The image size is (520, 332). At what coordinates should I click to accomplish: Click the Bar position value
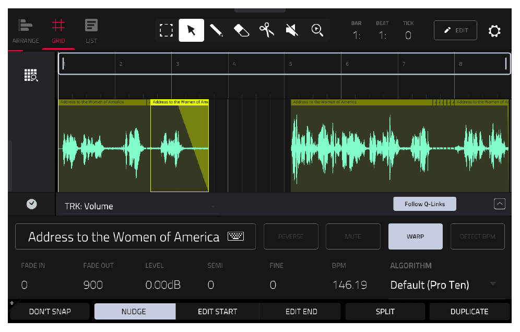tap(357, 35)
